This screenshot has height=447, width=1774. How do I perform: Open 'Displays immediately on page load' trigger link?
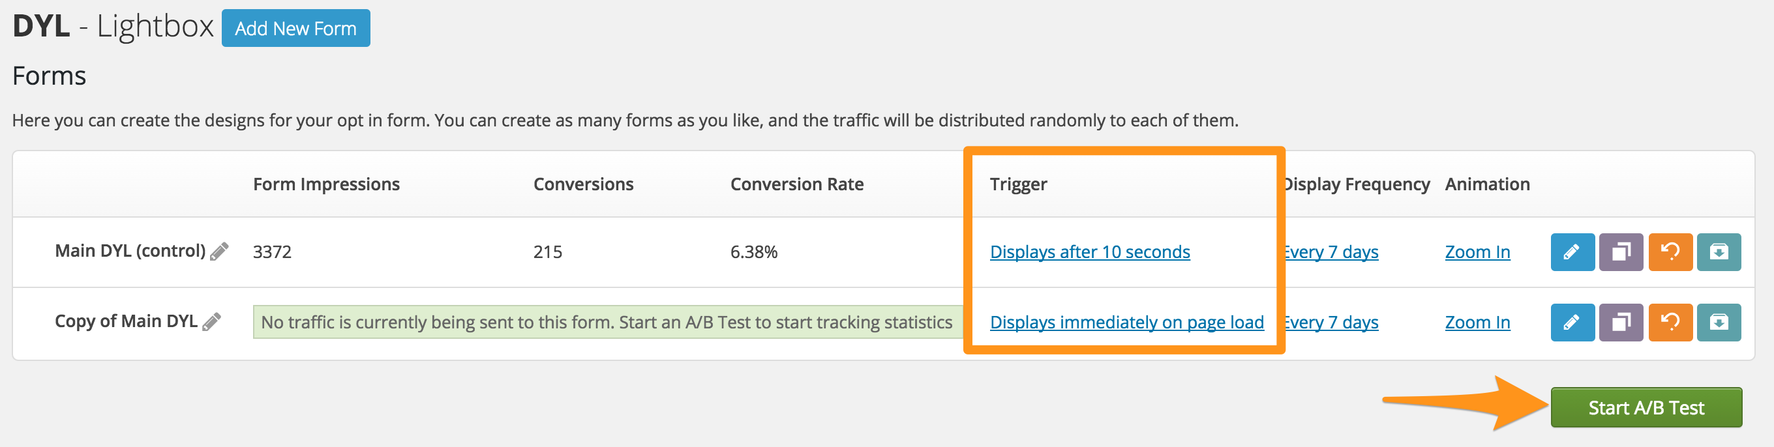coord(1126,322)
